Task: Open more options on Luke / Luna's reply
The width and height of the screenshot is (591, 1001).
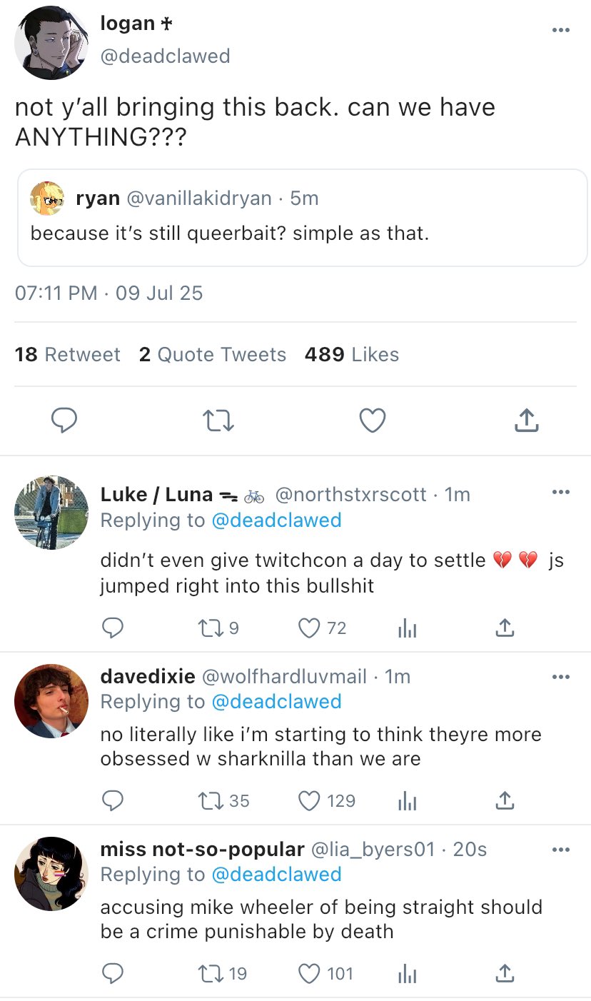Action: click(x=560, y=492)
